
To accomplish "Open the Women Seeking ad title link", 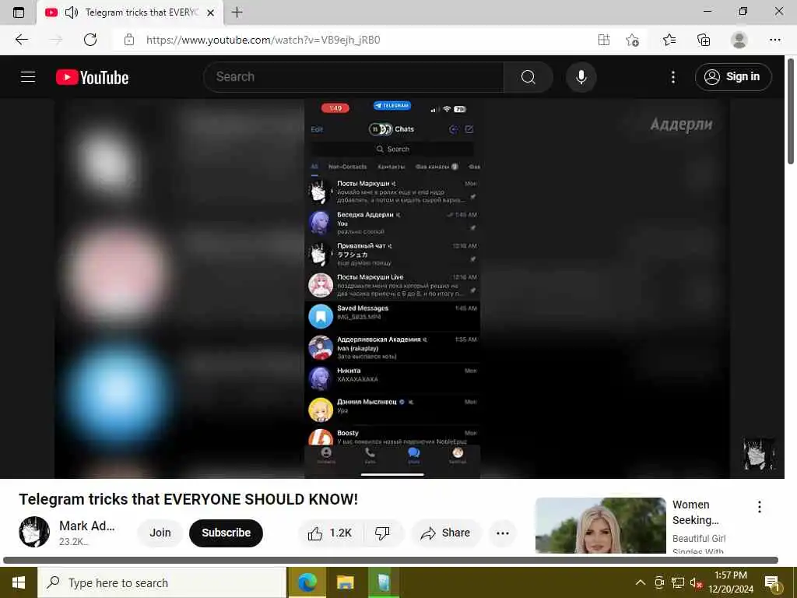I will tap(695, 512).
